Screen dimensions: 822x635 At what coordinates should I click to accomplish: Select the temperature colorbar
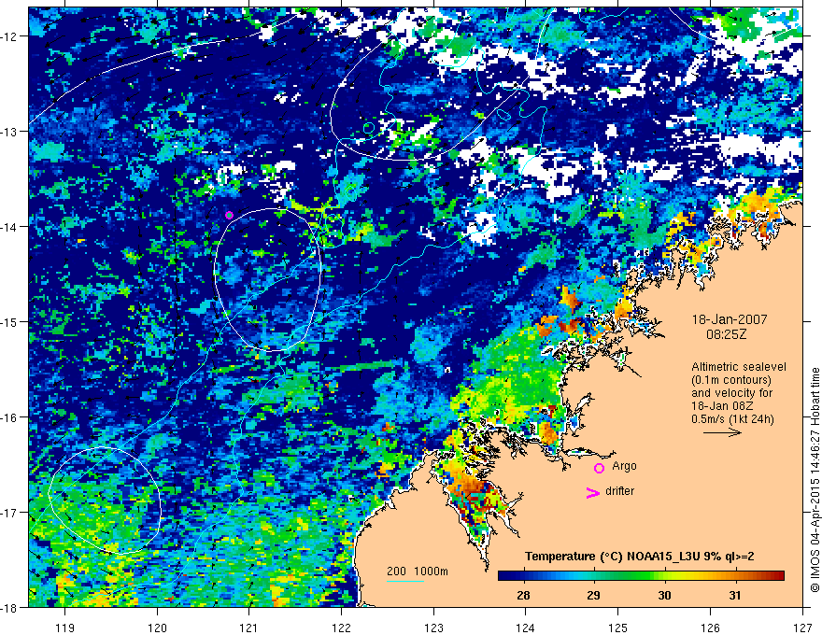(x=641, y=576)
